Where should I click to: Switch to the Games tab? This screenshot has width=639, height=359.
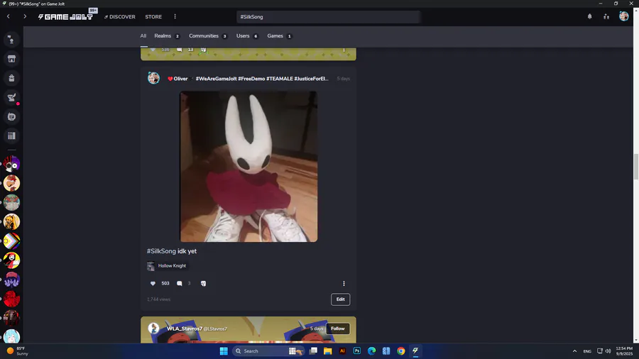click(280, 35)
